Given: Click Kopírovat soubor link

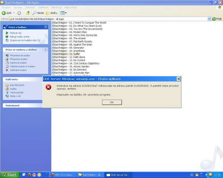Looking at the screenshot, I should click(18, 63).
